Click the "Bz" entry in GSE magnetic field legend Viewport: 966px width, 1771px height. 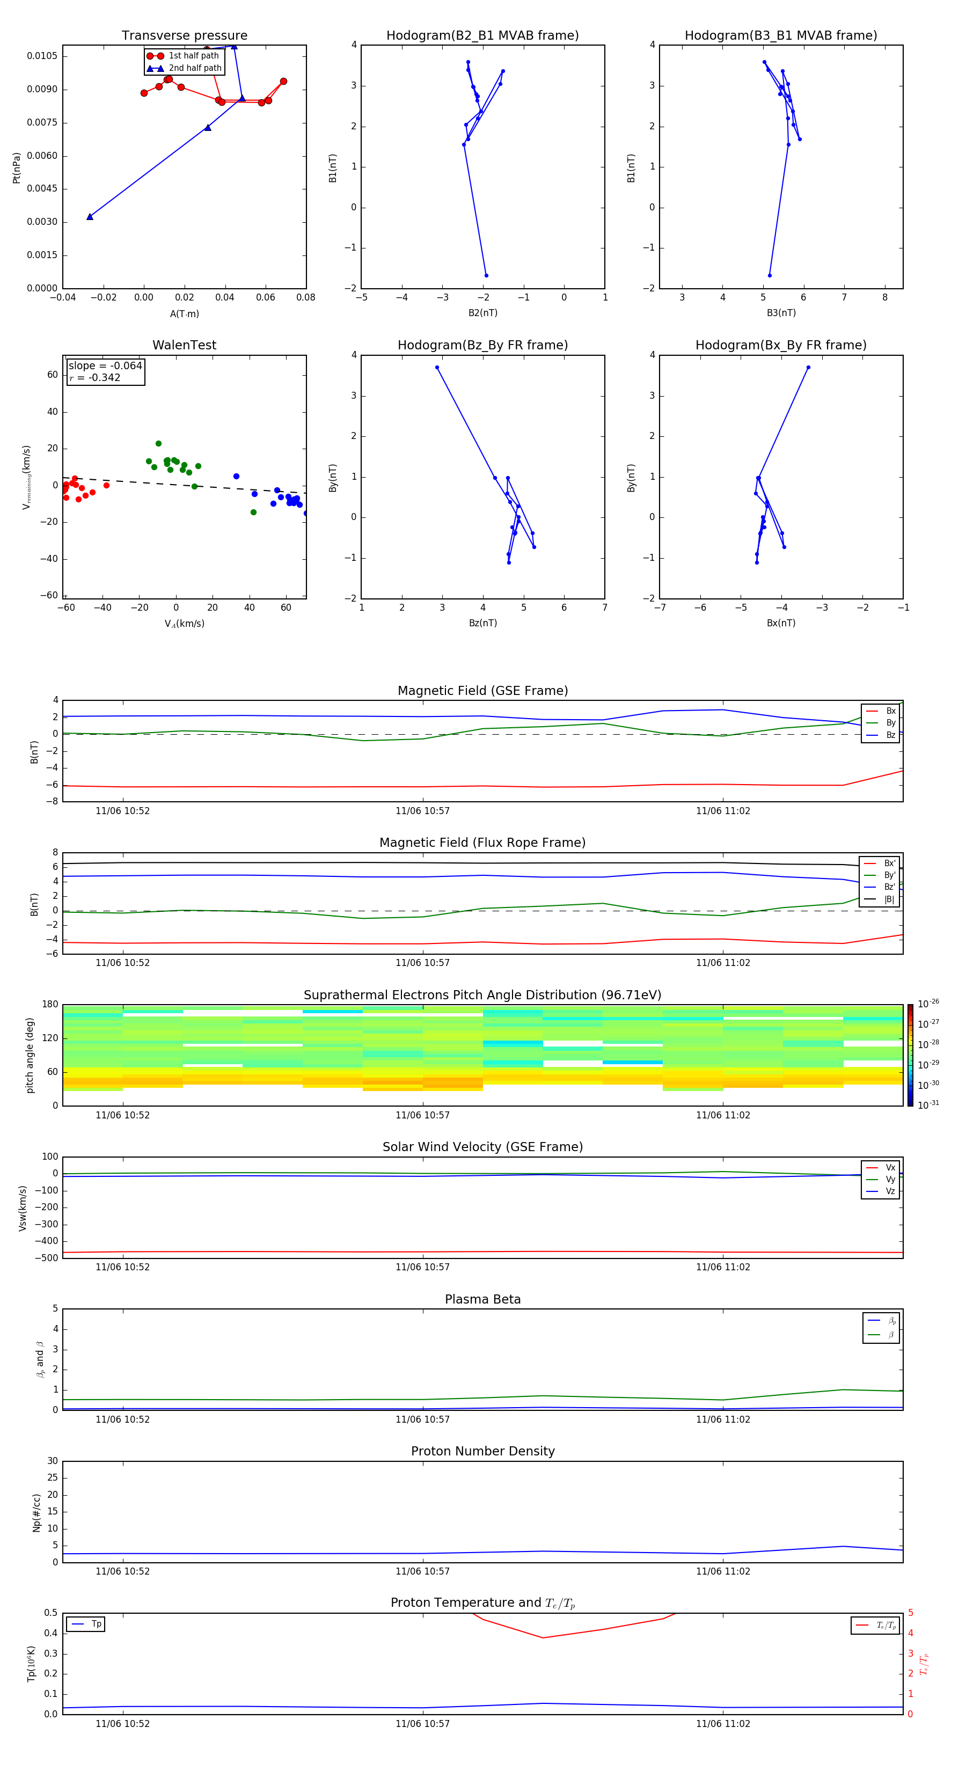click(881, 735)
